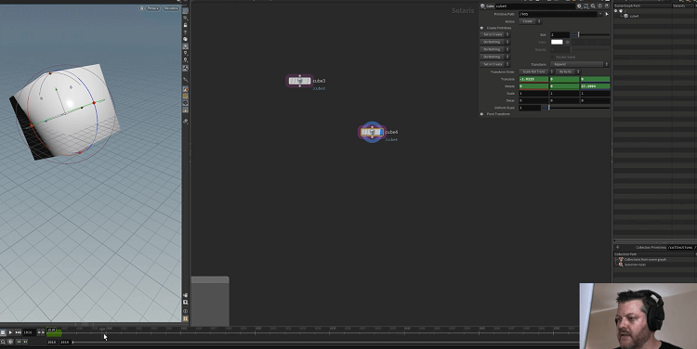Click the Shear X field
697x349 pixels.
(x=533, y=101)
